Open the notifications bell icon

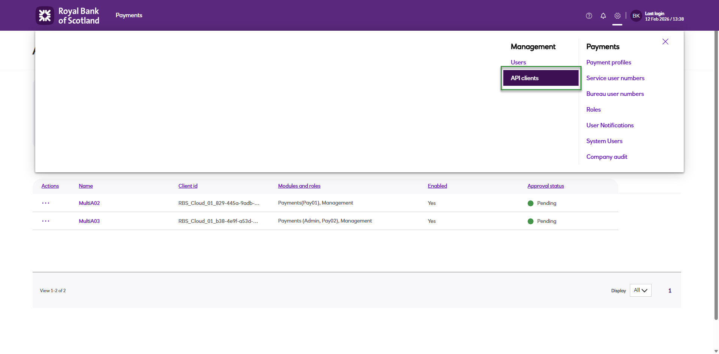coord(603,16)
